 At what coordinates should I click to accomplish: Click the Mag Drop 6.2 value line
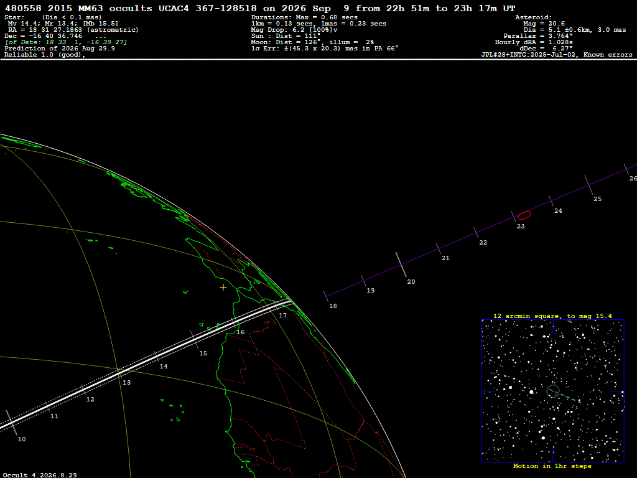coord(294,30)
